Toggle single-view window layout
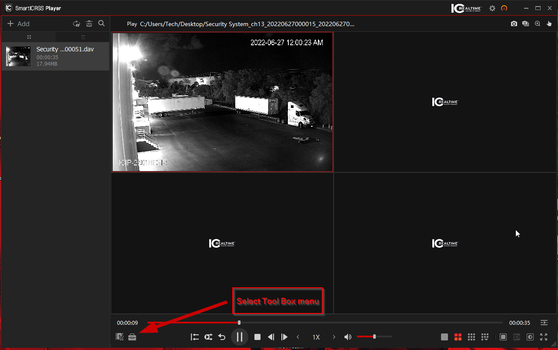This screenshot has width=558, height=350. (x=444, y=337)
